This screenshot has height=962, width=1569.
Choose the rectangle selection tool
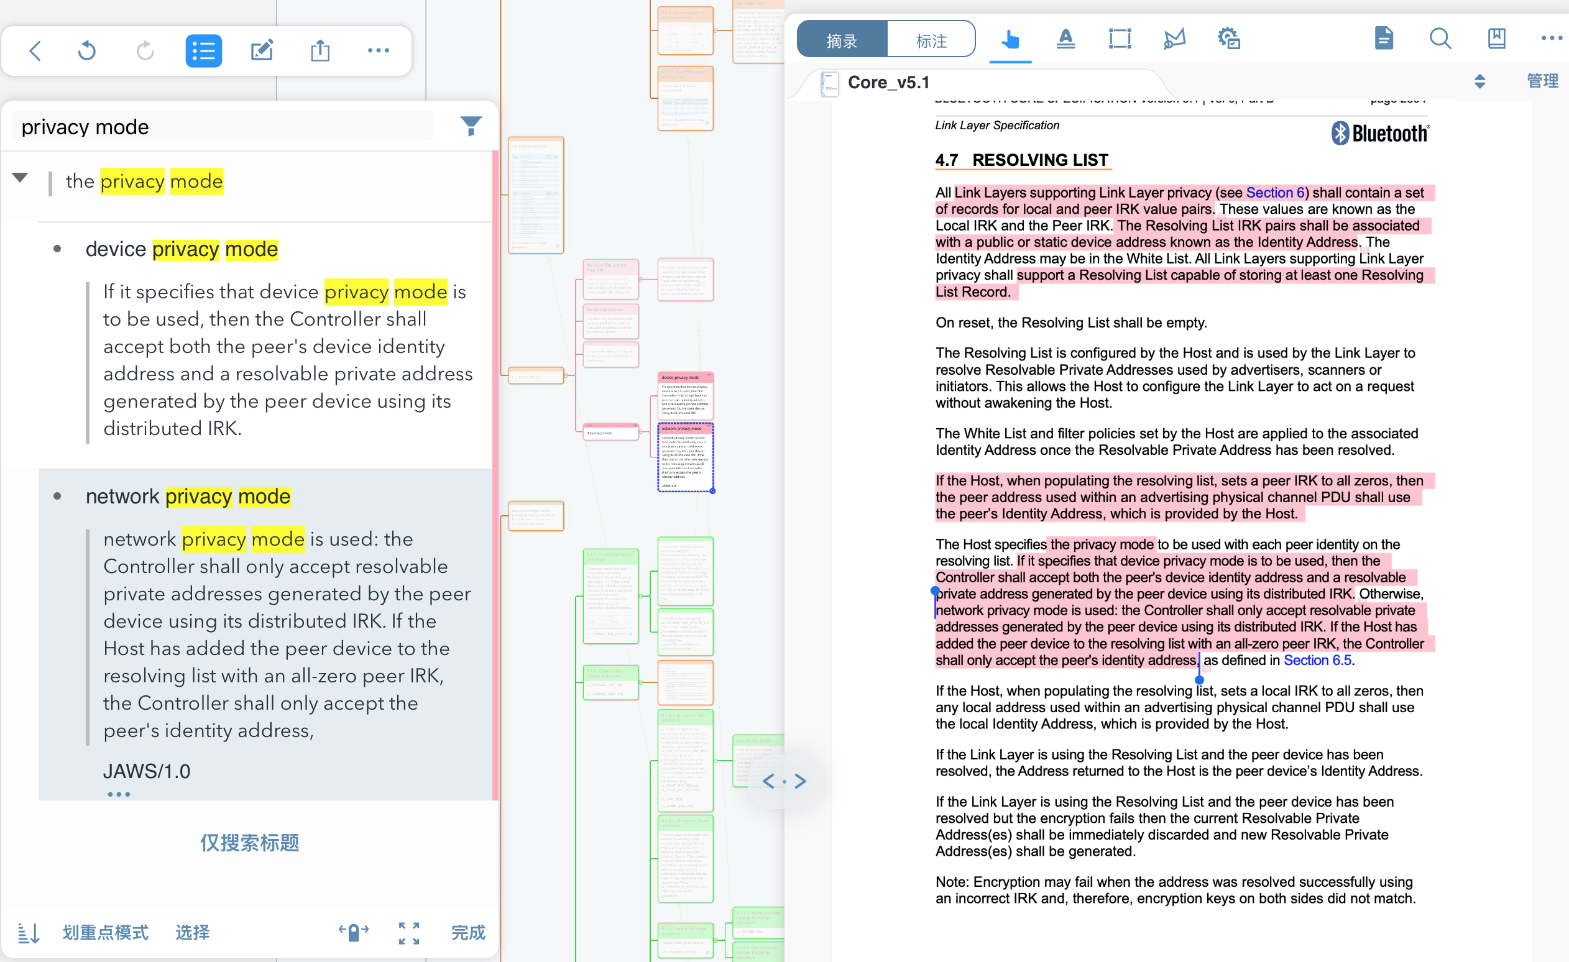[x=1120, y=40]
